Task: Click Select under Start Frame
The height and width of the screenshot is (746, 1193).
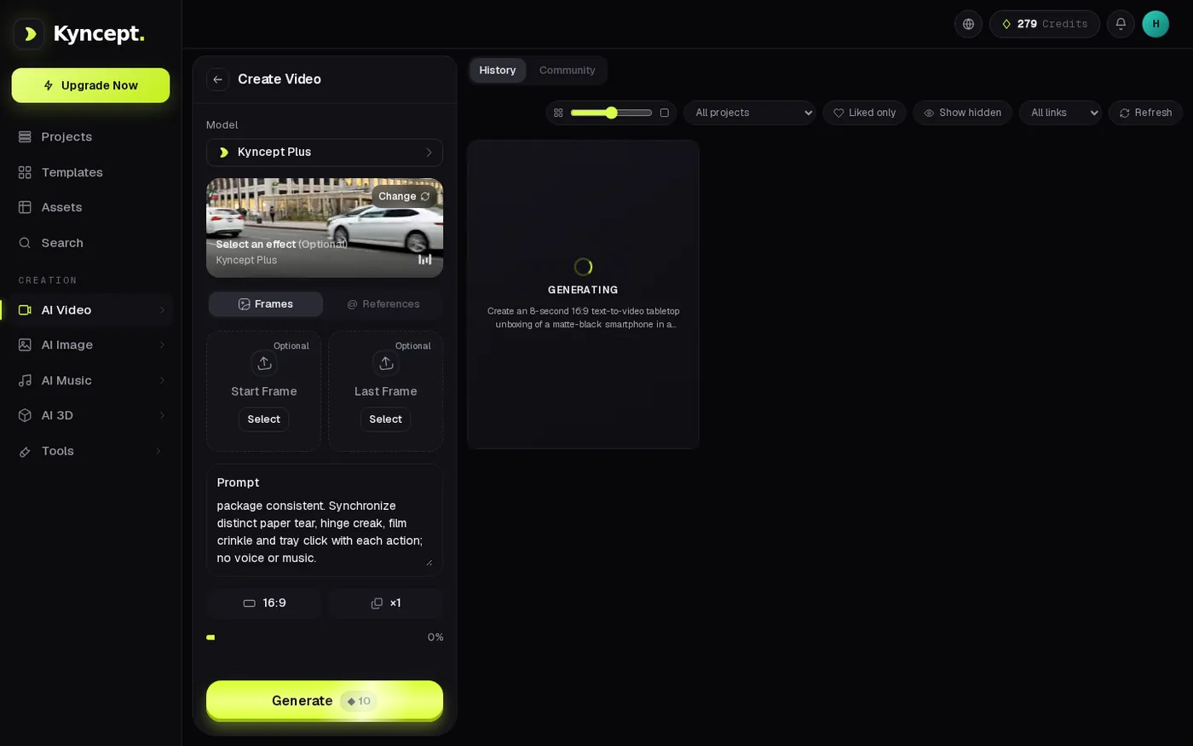Action: coord(264,419)
